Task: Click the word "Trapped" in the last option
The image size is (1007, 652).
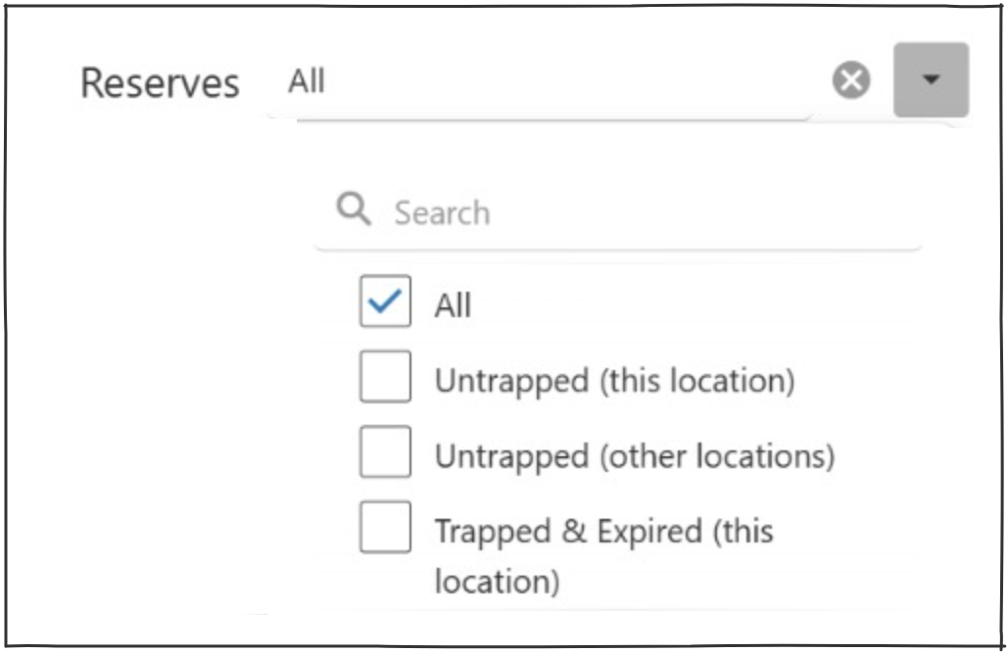Action: pyautogui.click(x=493, y=532)
